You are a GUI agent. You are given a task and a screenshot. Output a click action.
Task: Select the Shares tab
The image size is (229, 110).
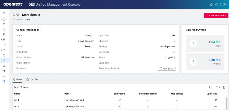tap(17, 79)
